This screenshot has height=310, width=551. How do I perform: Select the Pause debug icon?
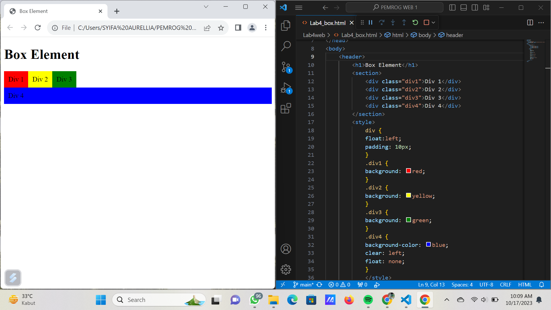point(370,22)
